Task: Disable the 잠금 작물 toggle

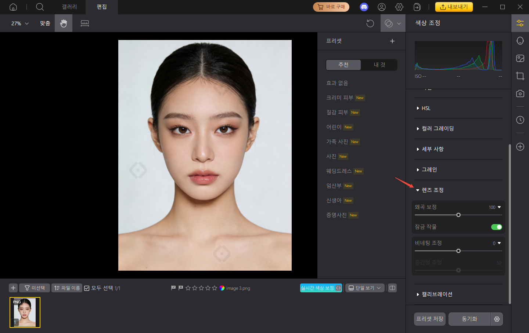Action: (496, 227)
